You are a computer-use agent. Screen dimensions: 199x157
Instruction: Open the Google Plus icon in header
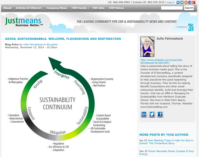coord(194,2)
